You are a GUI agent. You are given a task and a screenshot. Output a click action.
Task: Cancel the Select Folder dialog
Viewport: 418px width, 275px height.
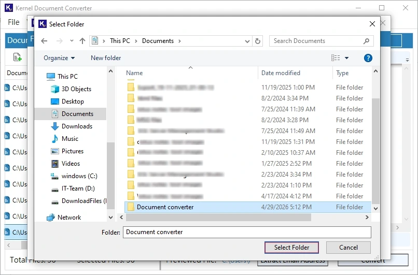348,248
